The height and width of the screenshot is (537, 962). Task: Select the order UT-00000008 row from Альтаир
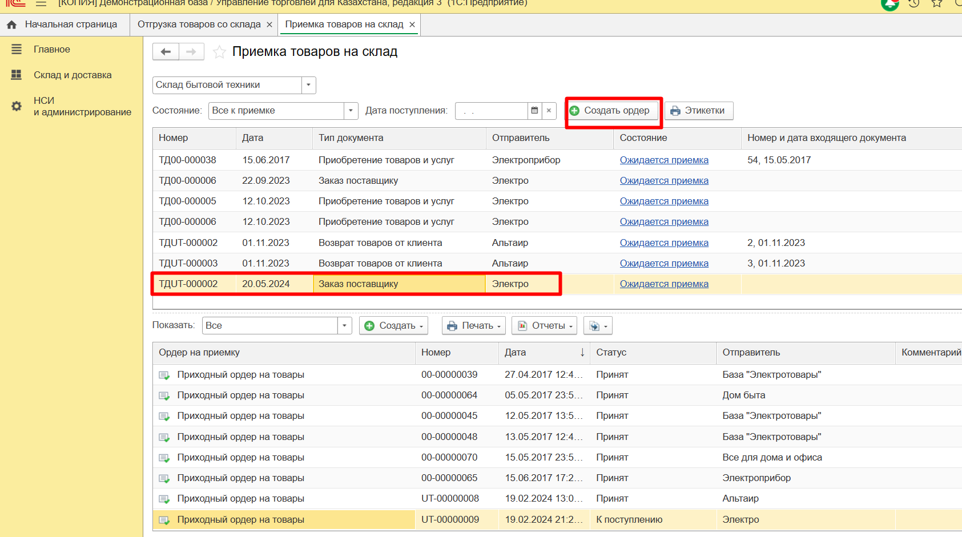(x=450, y=499)
